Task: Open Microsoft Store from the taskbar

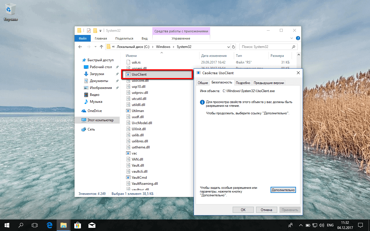Action: click(x=77, y=225)
